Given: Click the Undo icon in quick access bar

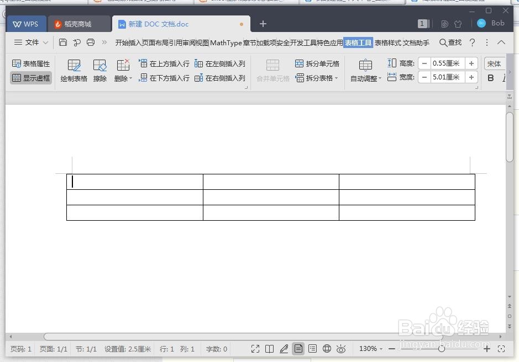Looking at the screenshot, I should click(77, 42).
